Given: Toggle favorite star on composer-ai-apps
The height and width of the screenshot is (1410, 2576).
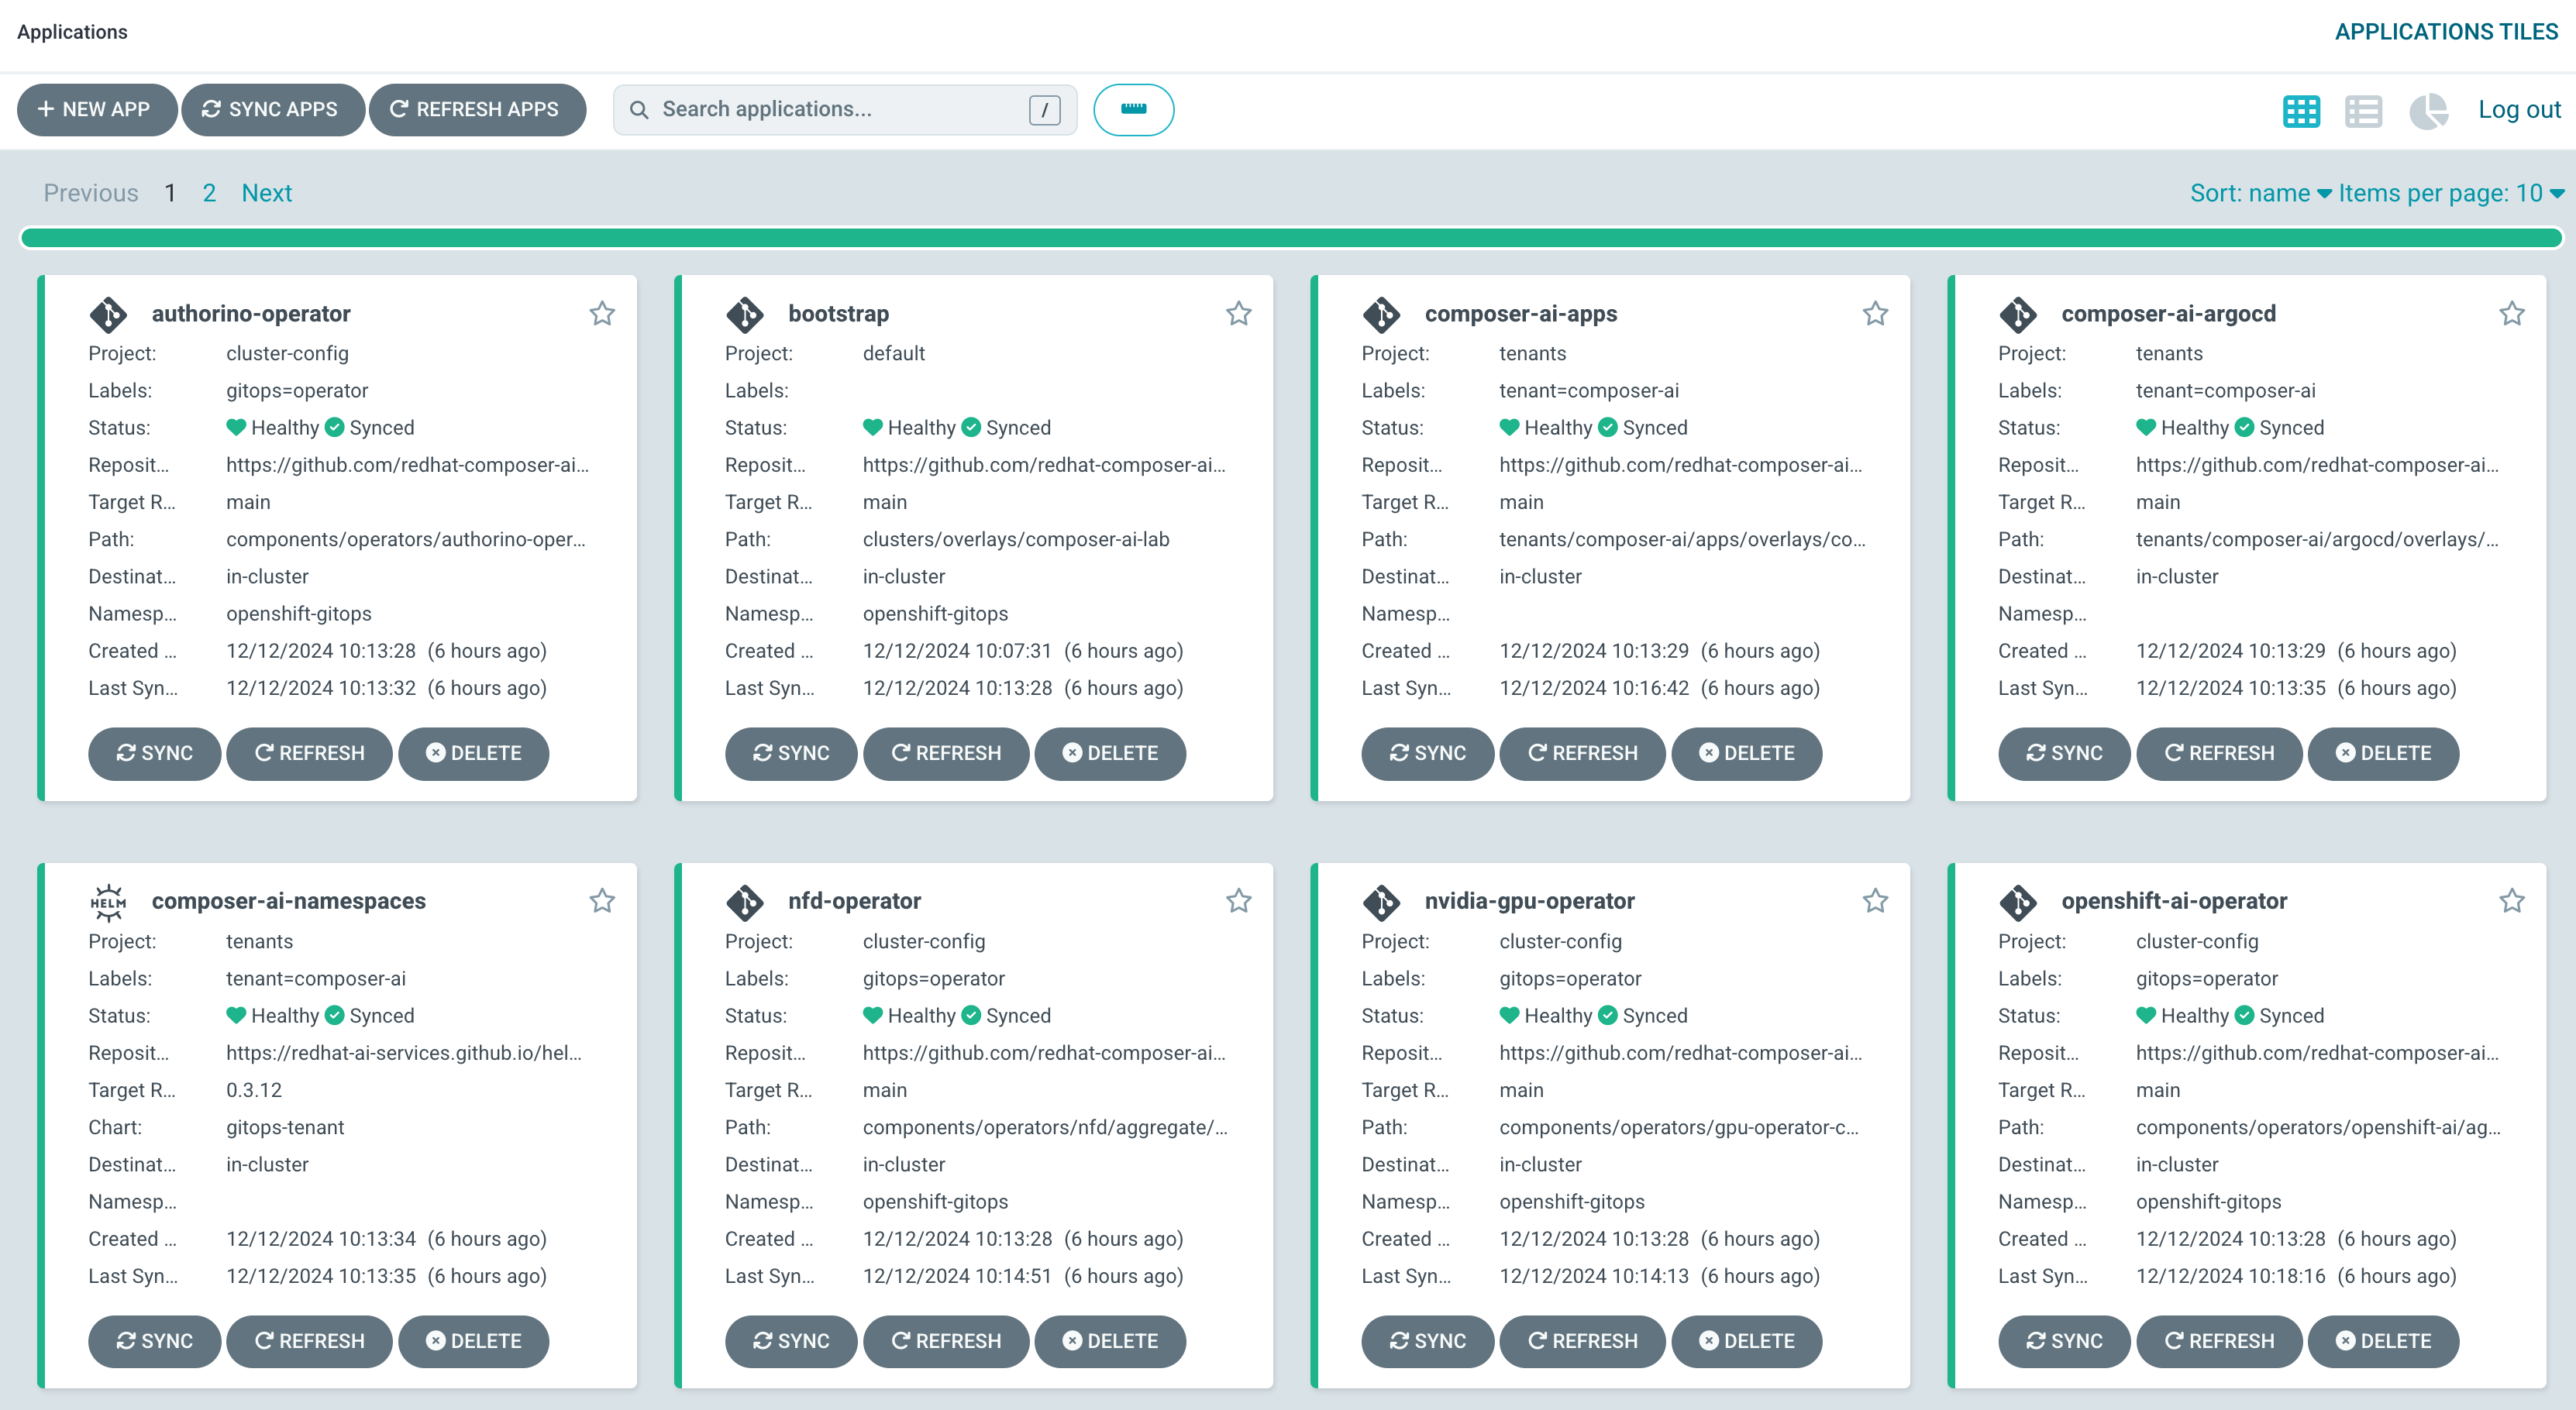Looking at the screenshot, I should [x=1875, y=314].
